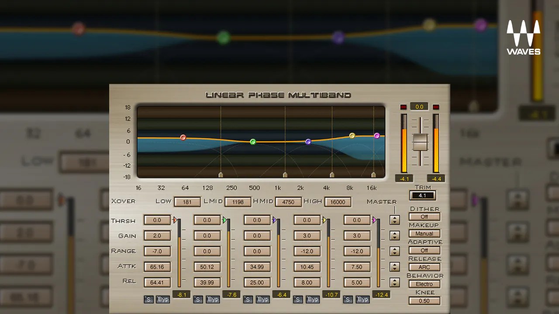Click second band Attk value 50.12
This screenshot has height=314, width=559.
pyautogui.click(x=207, y=267)
